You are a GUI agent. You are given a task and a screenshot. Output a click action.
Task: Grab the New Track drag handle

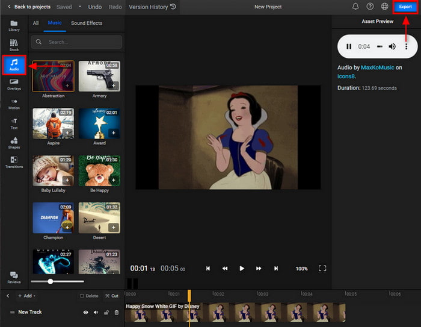tap(12, 312)
